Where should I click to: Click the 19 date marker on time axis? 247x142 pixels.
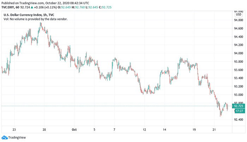pos(194,129)
